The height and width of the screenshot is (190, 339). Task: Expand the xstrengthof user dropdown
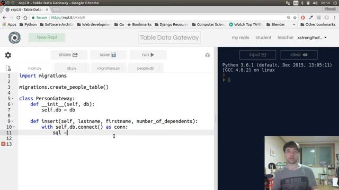(x=312, y=37)
